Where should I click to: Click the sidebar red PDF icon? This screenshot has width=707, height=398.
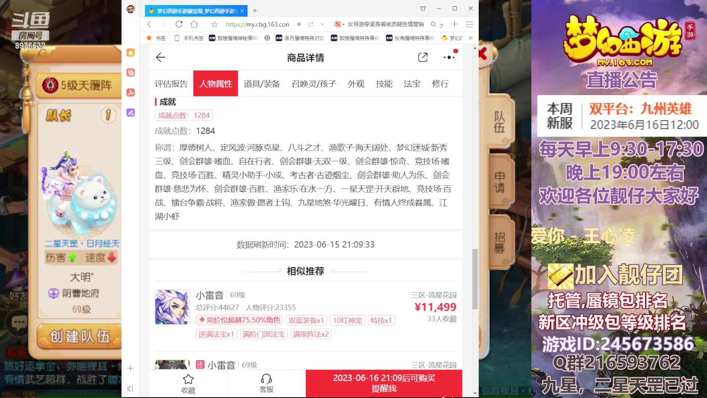click(131, 92)
